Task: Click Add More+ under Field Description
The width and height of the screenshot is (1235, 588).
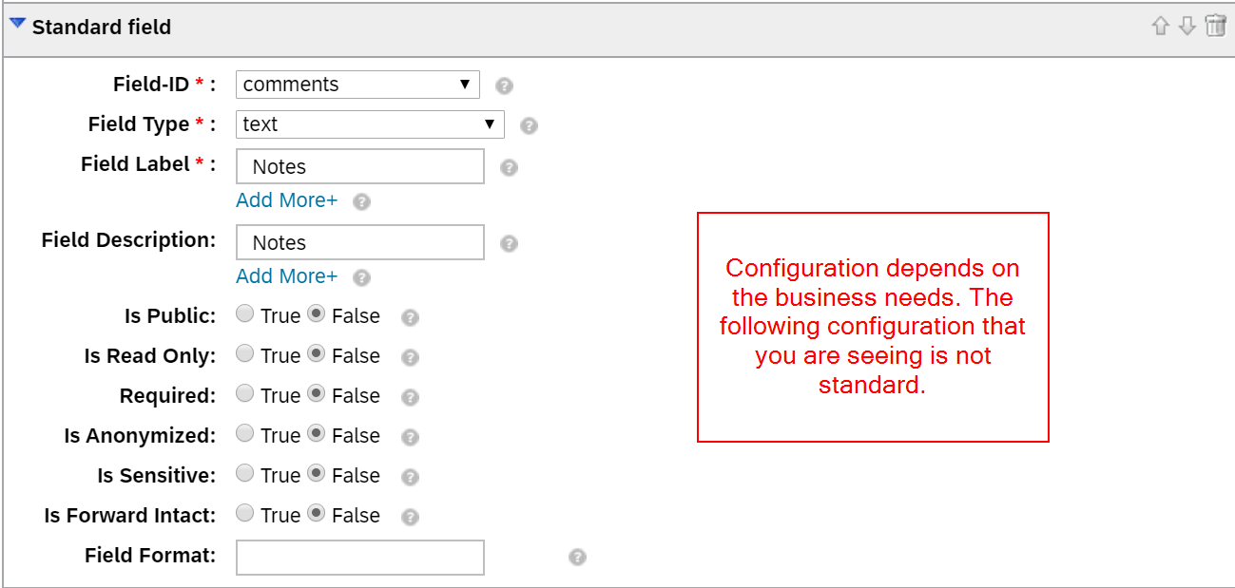Action: (286, 276)
